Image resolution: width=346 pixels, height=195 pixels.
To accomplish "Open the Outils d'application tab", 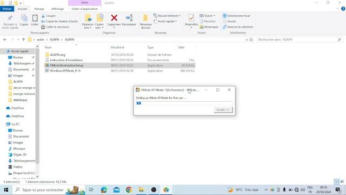I will coord(84,9).
